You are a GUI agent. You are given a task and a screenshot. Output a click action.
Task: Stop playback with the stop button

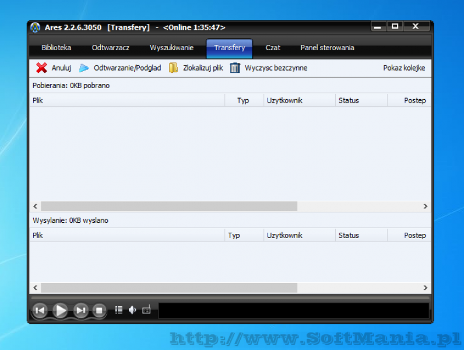click(x=99, y=310)
